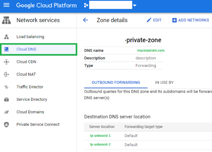This screenshot has height=152, width=212.
Task: Click the Cloud Domains icon
Action: 6,112
